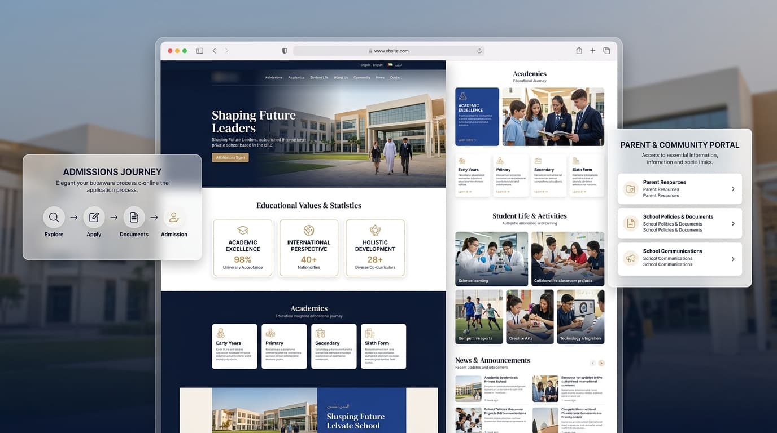The height and width of the screenshot is (433, 777).
Task: Click the Admission step user icon
Action: coord(174,217)
